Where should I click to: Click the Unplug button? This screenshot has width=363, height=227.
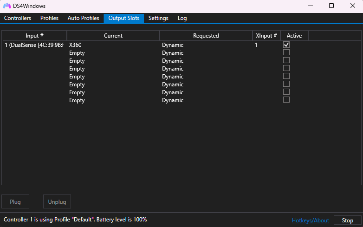click(57, 202)
